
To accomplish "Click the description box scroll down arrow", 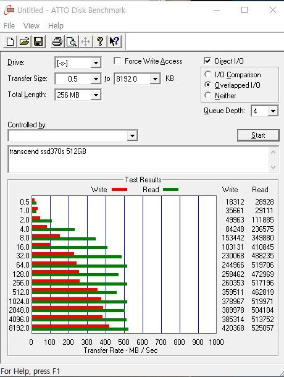I will [273, 167].
